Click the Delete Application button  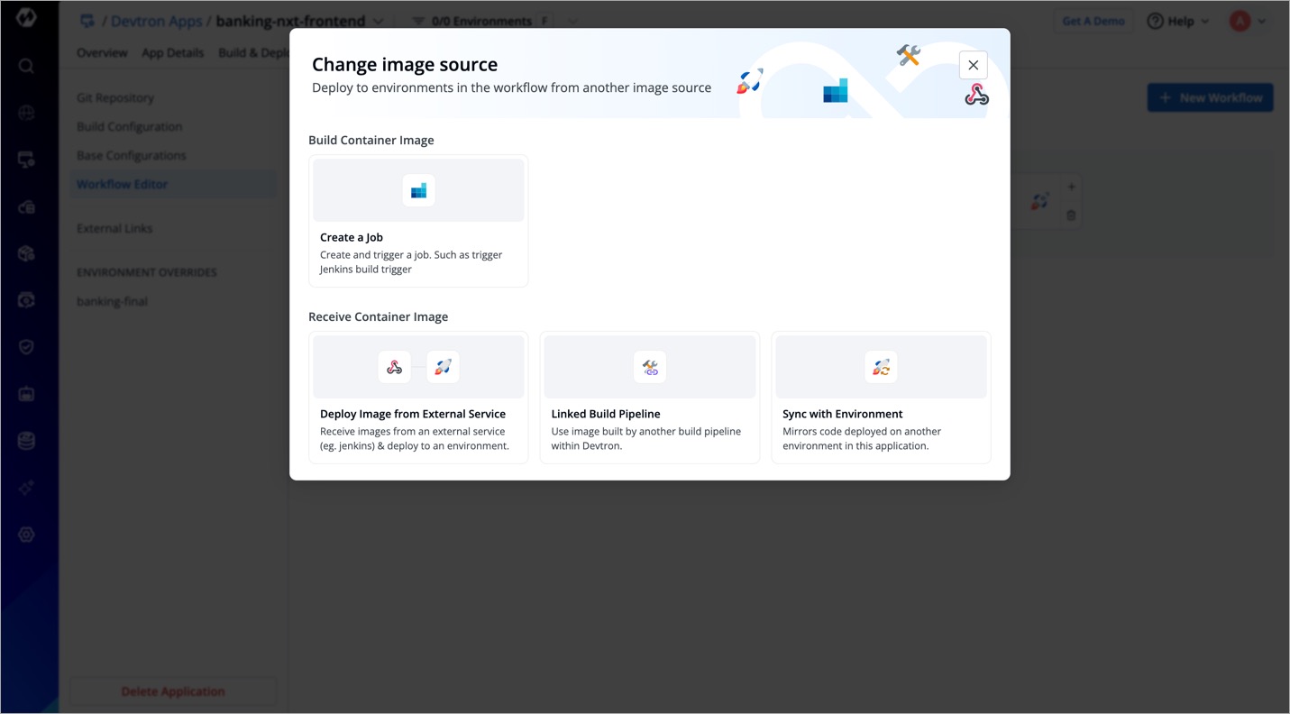pyautogui.click(x=173, y=691)
